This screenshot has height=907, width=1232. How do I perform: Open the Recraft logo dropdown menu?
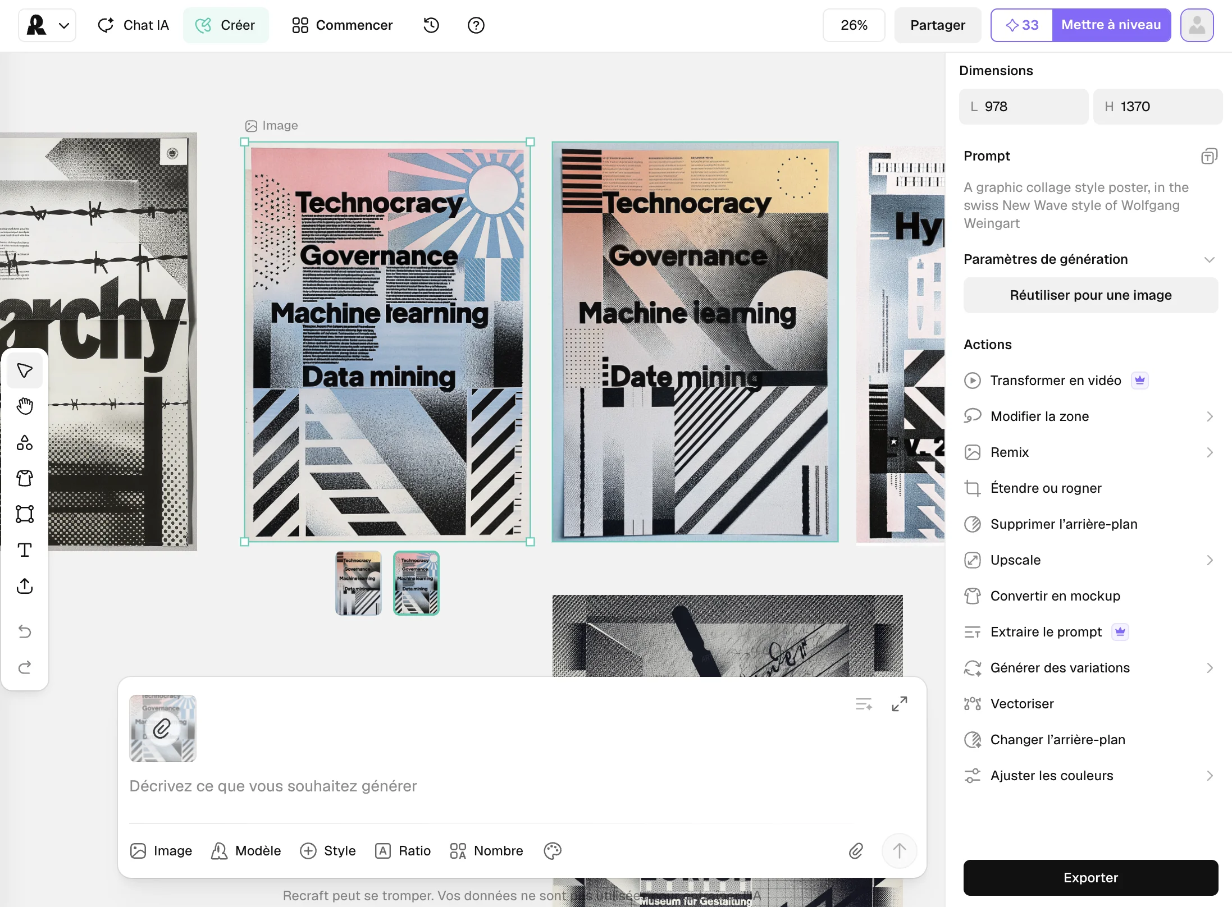[47, 25]
